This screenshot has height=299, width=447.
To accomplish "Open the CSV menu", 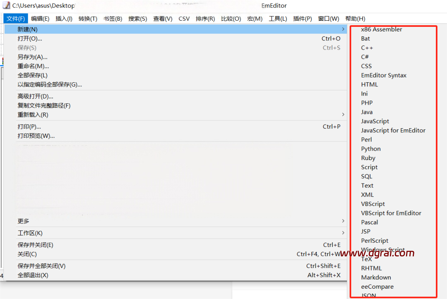I will click(184, 19).
